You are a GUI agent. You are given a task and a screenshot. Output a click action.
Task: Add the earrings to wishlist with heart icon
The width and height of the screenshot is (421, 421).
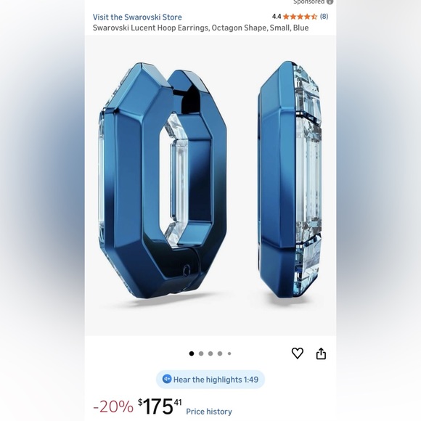pyautogui.click(x=297, y=353)
